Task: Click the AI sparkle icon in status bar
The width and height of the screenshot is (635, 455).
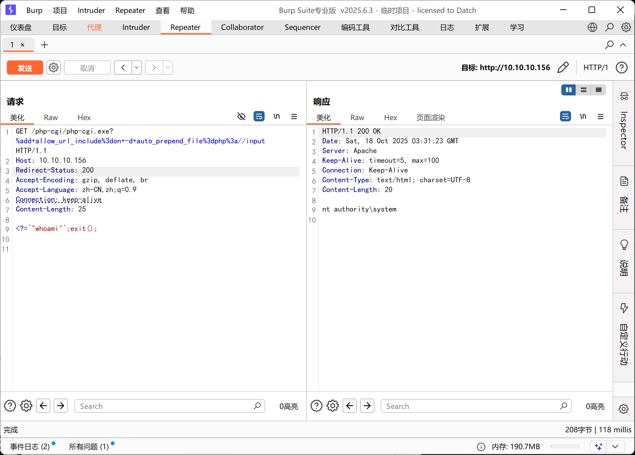Action: tap(598, 447)
